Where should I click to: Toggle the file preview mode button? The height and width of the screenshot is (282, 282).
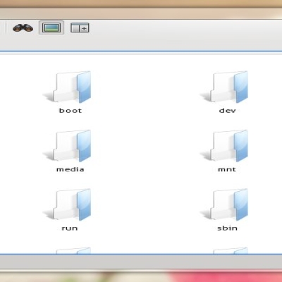click(51, 27)
